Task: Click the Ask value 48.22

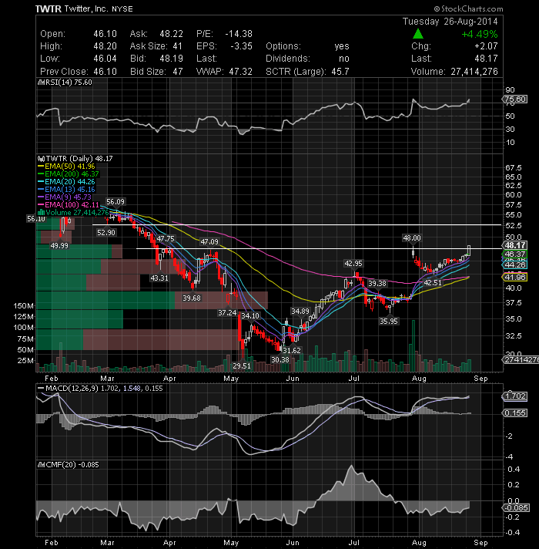Action: (x=171, y=34)
